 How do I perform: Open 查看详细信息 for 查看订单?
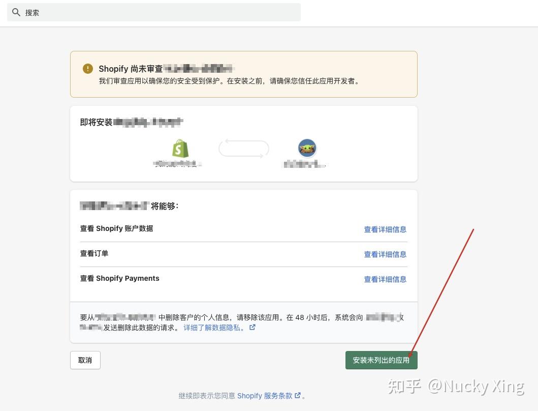pyautogui.click(x=385, y=254)
